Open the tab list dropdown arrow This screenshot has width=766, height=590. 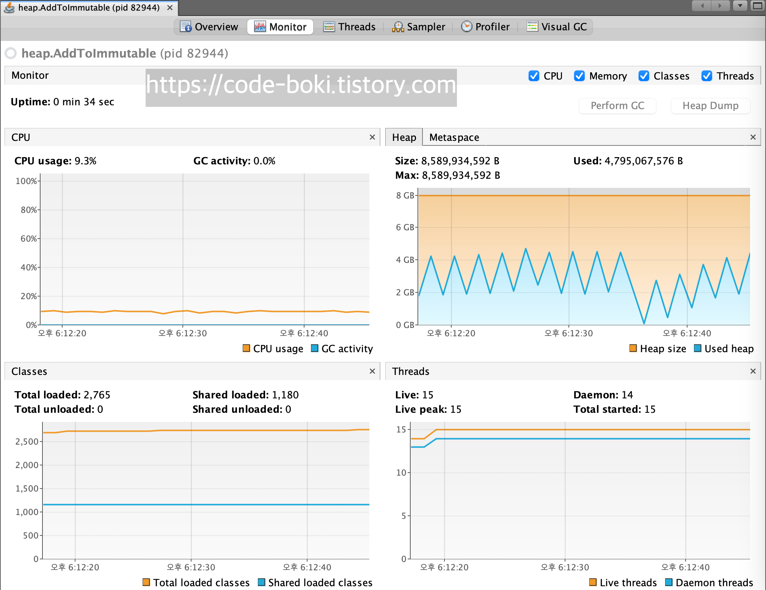pyautogui.click(x=740, y=6)
